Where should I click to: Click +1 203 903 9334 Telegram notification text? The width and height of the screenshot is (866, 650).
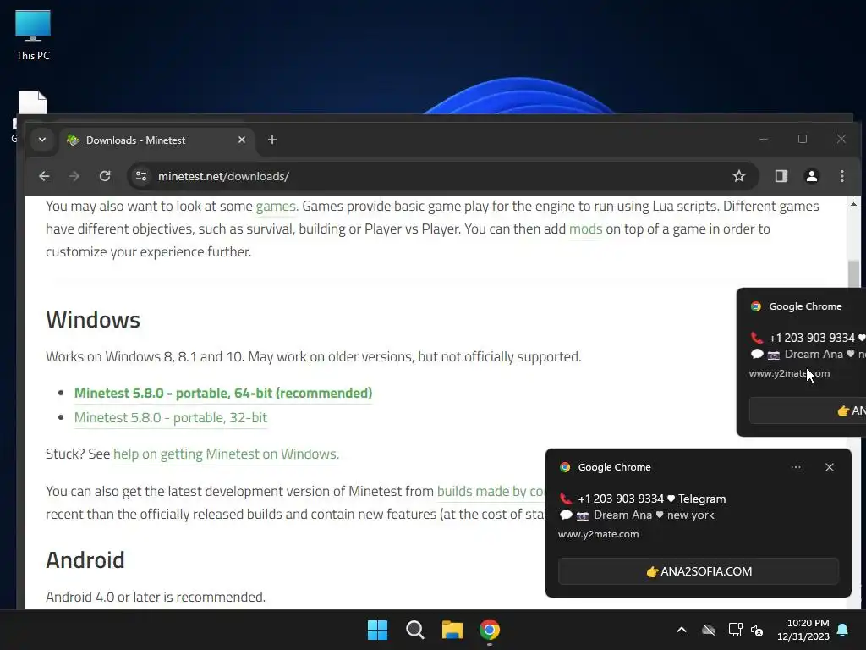coord(651,499)
